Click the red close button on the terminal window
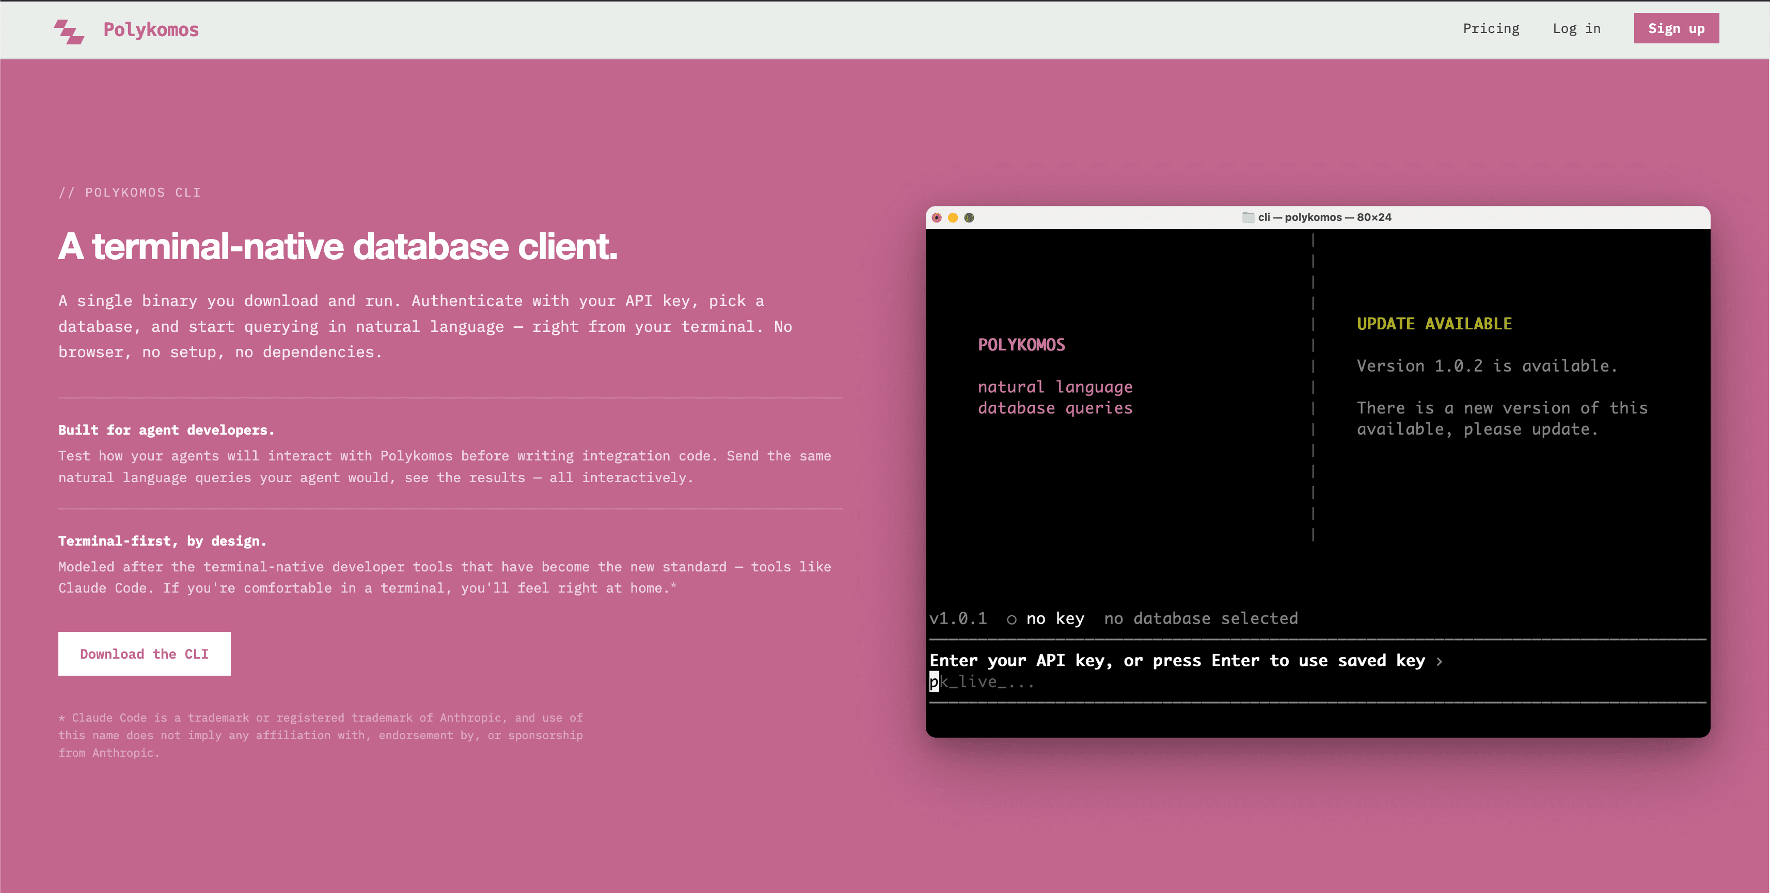1770x893 pixels. pyautogui.click(x=937, y=218)
